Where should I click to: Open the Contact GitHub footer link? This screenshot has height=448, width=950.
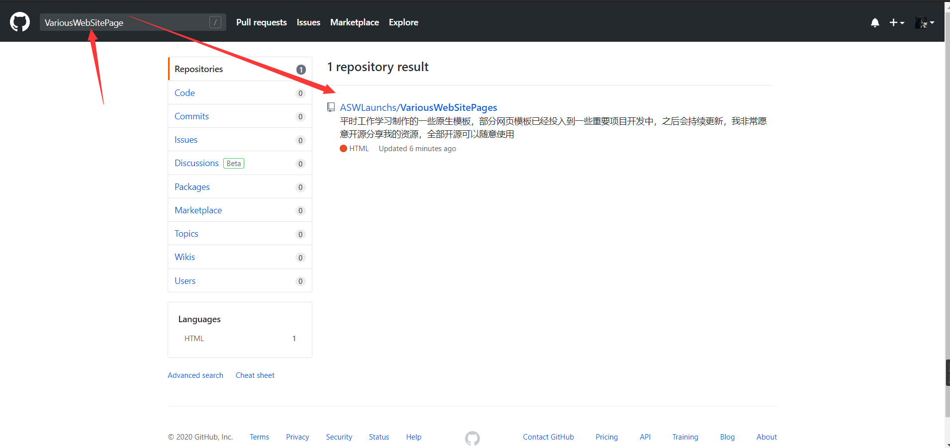[x=548, y=437]
